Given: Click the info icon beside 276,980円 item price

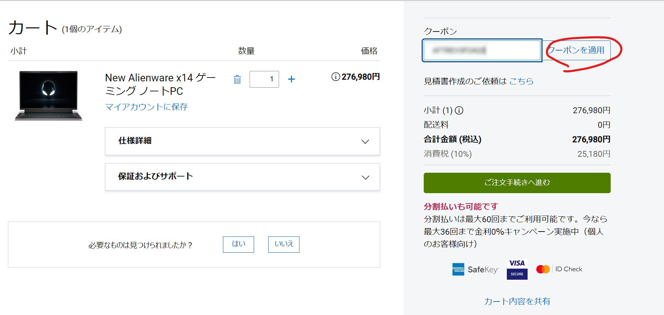Looking at the screenshot, I should (x=335, y=77).
